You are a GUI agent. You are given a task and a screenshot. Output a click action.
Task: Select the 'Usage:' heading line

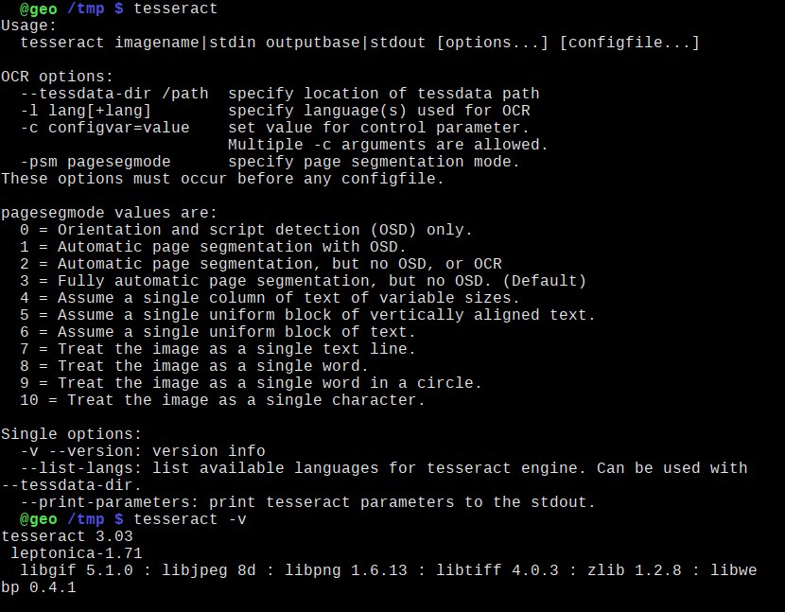pyautogui.click(x=29, y=26)
